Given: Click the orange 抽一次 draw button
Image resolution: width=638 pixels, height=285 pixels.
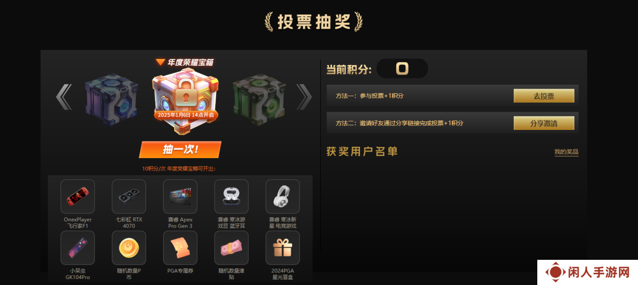Looking at the screenshot, I should click(x=180, y=150).
